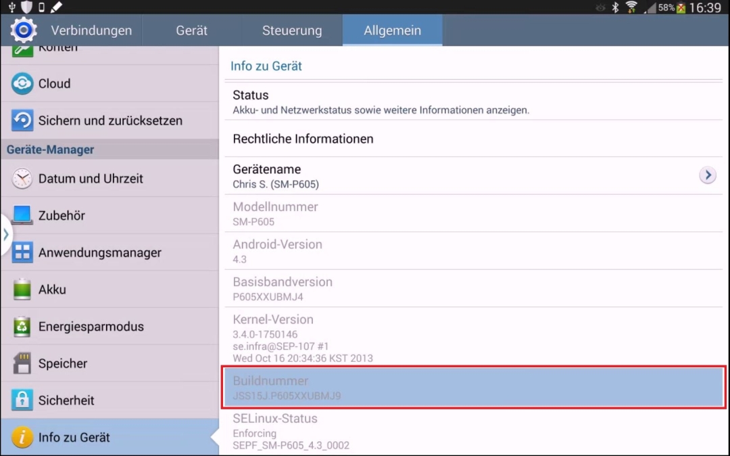This screenshot has height=456, width=730.
Task: Tap the green Akku battery icon
Action: coord(22,290)
